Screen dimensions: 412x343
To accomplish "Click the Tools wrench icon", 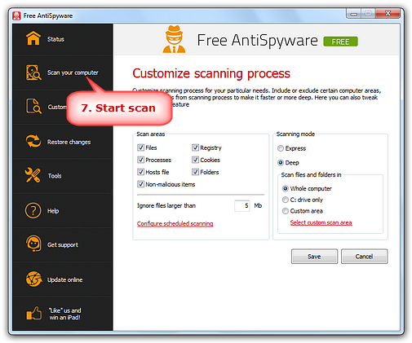I will 33,175.
